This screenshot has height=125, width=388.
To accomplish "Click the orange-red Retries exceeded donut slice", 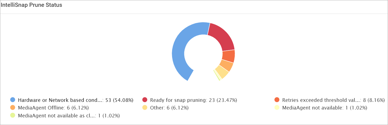I will tap(228, 56).
